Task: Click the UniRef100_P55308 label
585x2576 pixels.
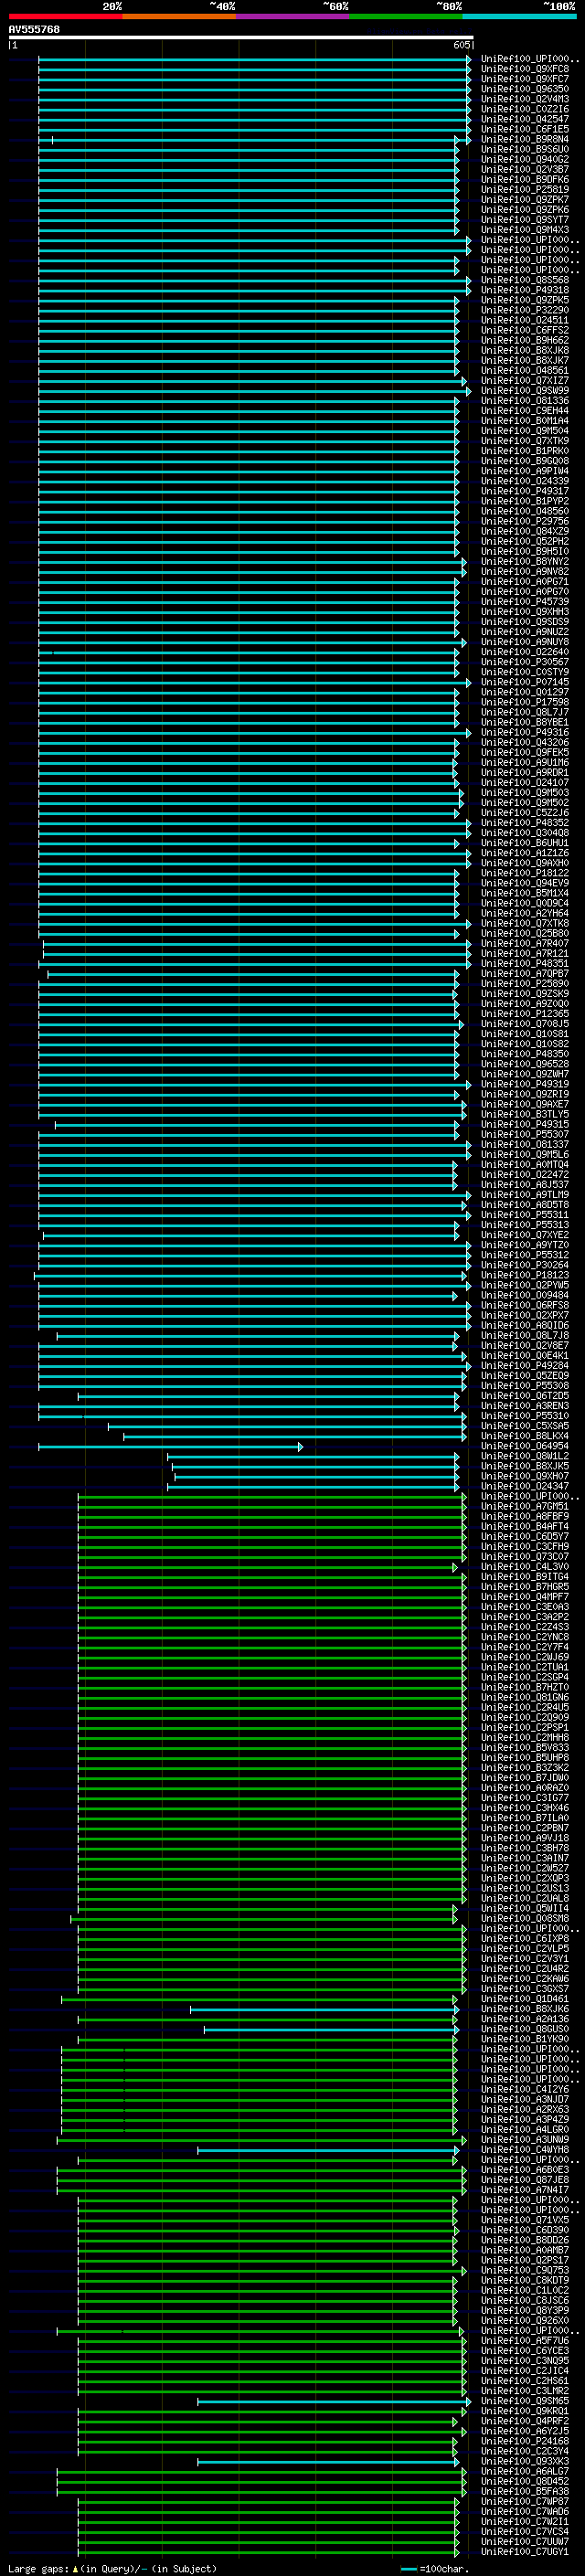Action: 525,1385
